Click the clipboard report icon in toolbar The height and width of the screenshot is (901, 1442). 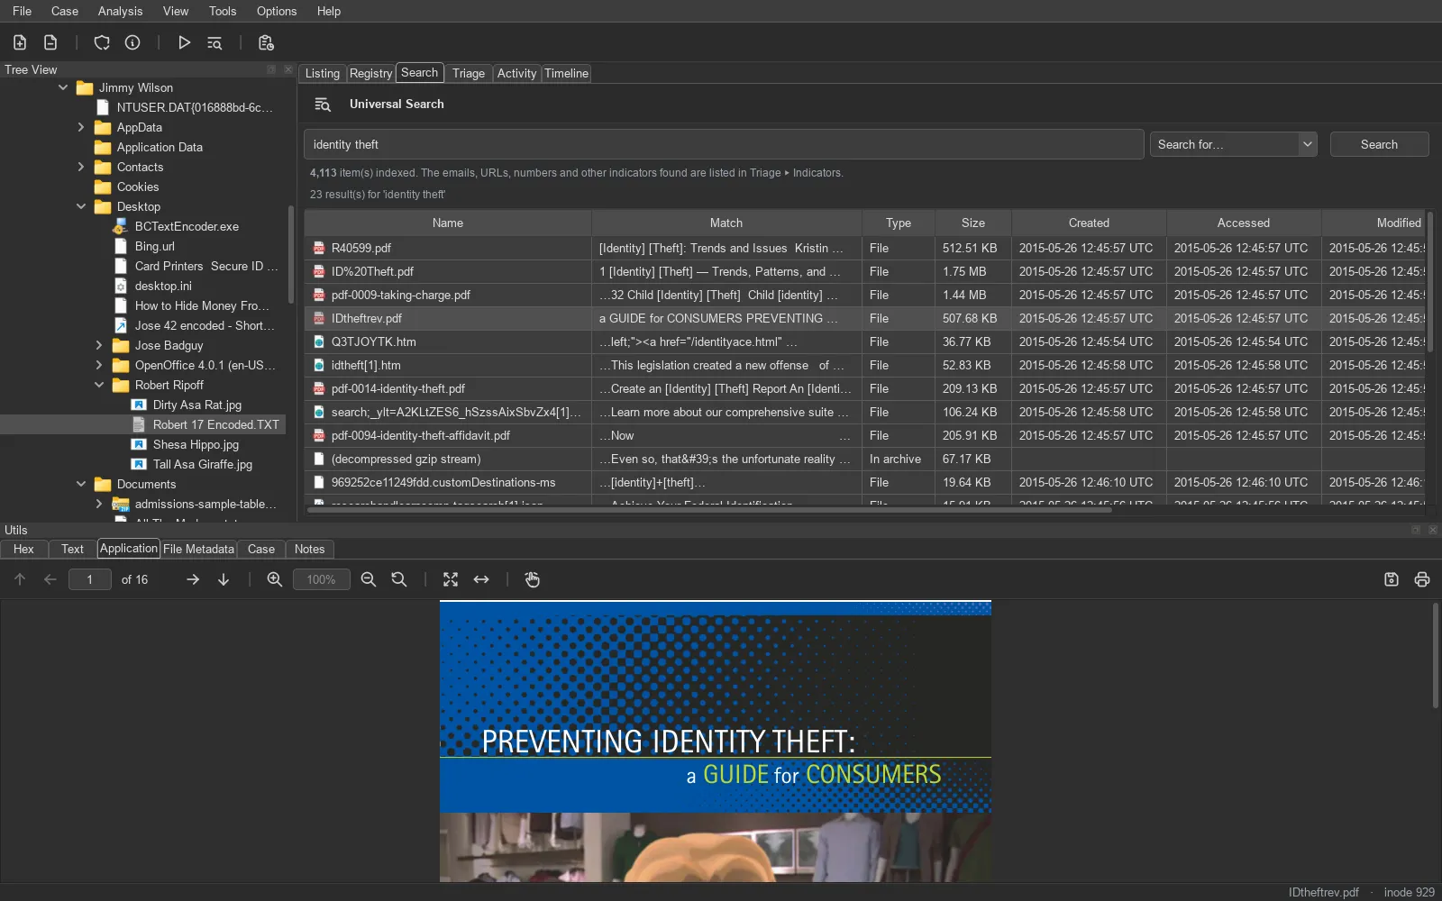click(266, 42)
